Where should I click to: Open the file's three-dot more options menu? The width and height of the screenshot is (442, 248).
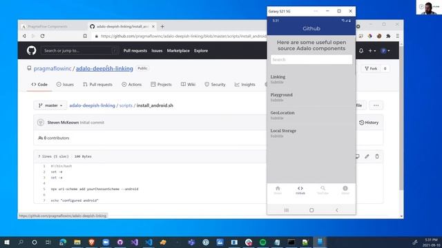click(x=376, y=105)
